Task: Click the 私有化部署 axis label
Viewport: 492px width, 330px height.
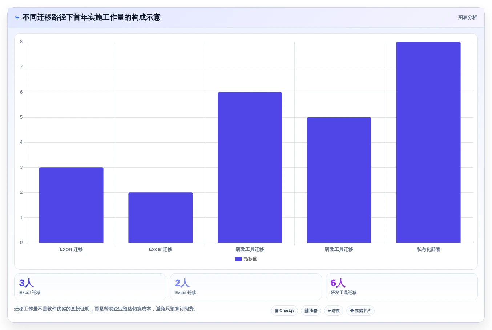Action: pos(428,249)
